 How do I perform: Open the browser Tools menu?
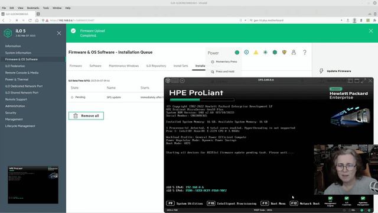[x=46, y=8]
